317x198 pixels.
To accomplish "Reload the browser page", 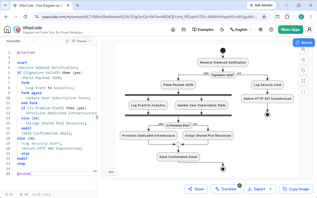I will coord(25,17).
